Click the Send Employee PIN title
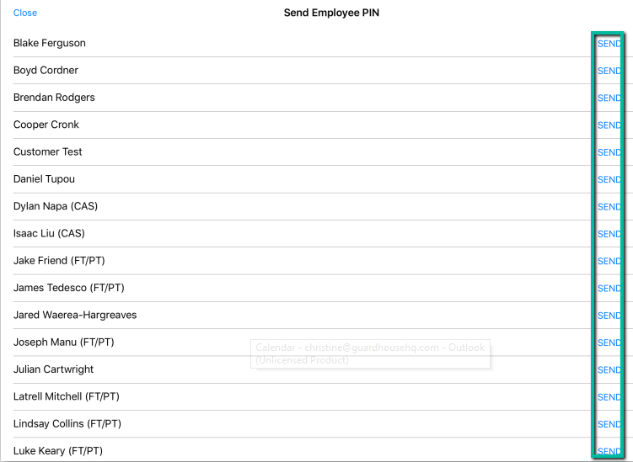The height and width of the screenshot is (462, 633). (x=331, y=13)
